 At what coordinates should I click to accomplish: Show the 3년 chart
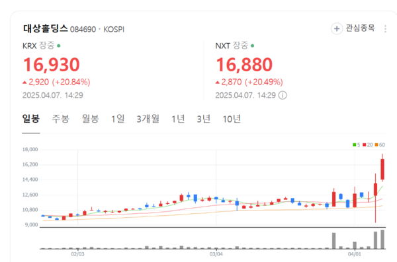tap(204, 119)
